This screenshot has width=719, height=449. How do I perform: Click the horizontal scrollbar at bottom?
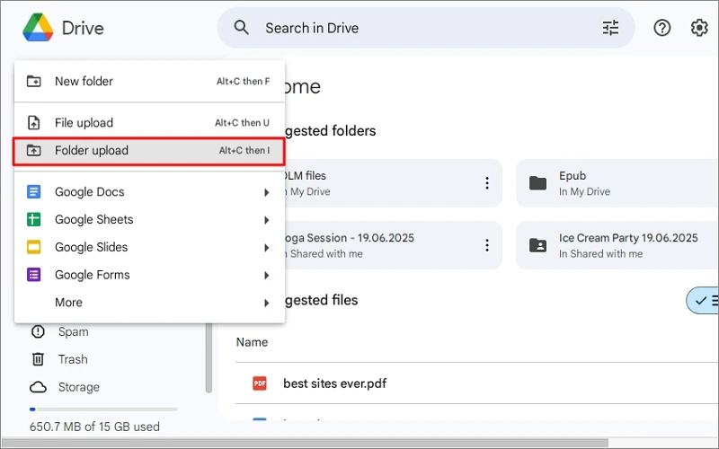[305, 443]
